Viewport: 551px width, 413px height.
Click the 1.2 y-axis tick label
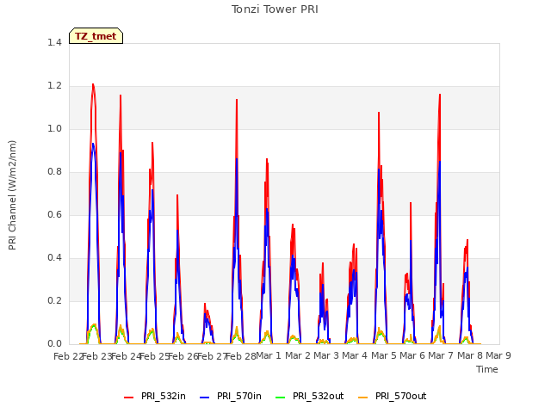pos(54,86)
